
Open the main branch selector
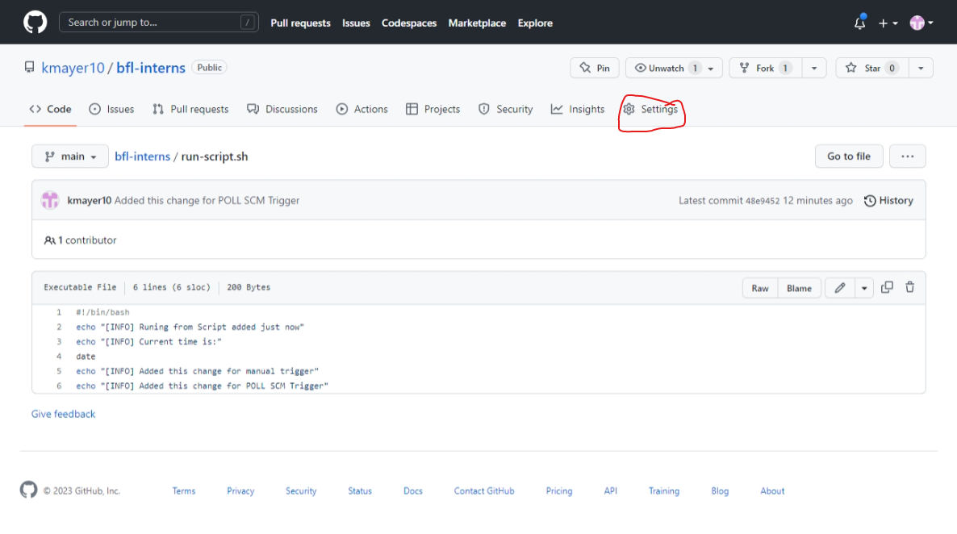(69, 156)
